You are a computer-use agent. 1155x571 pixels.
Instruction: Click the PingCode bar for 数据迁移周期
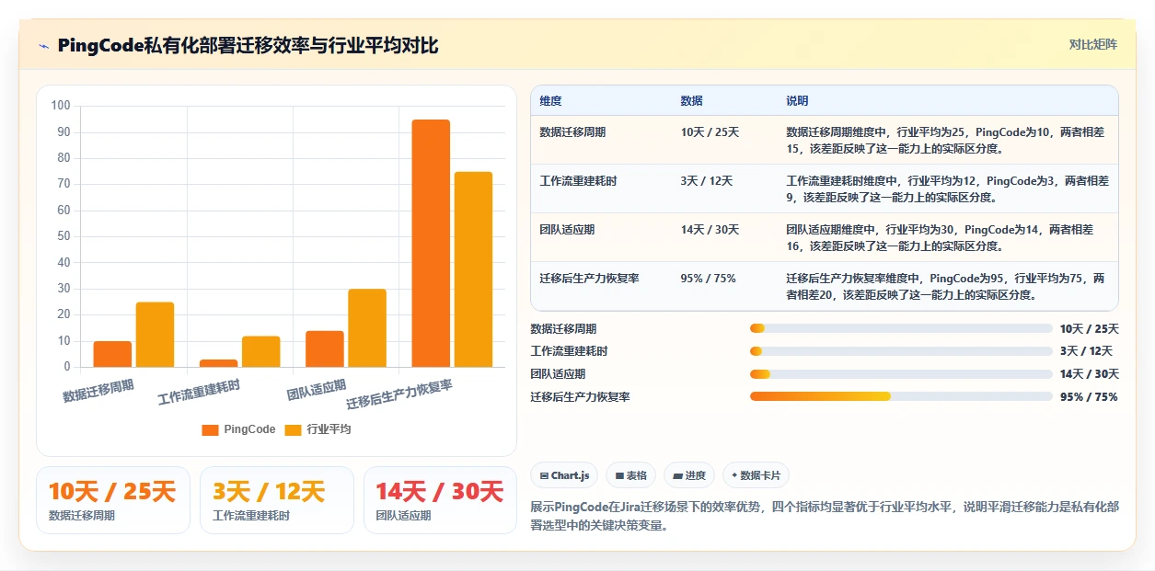(x=112, y=354)
